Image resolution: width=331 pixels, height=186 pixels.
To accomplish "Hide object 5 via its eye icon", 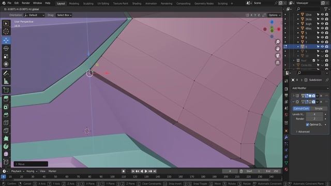I will click(x=322, y=33).
